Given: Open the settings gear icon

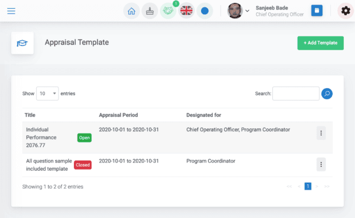Looking at the screenshot, I should (346, 11).
